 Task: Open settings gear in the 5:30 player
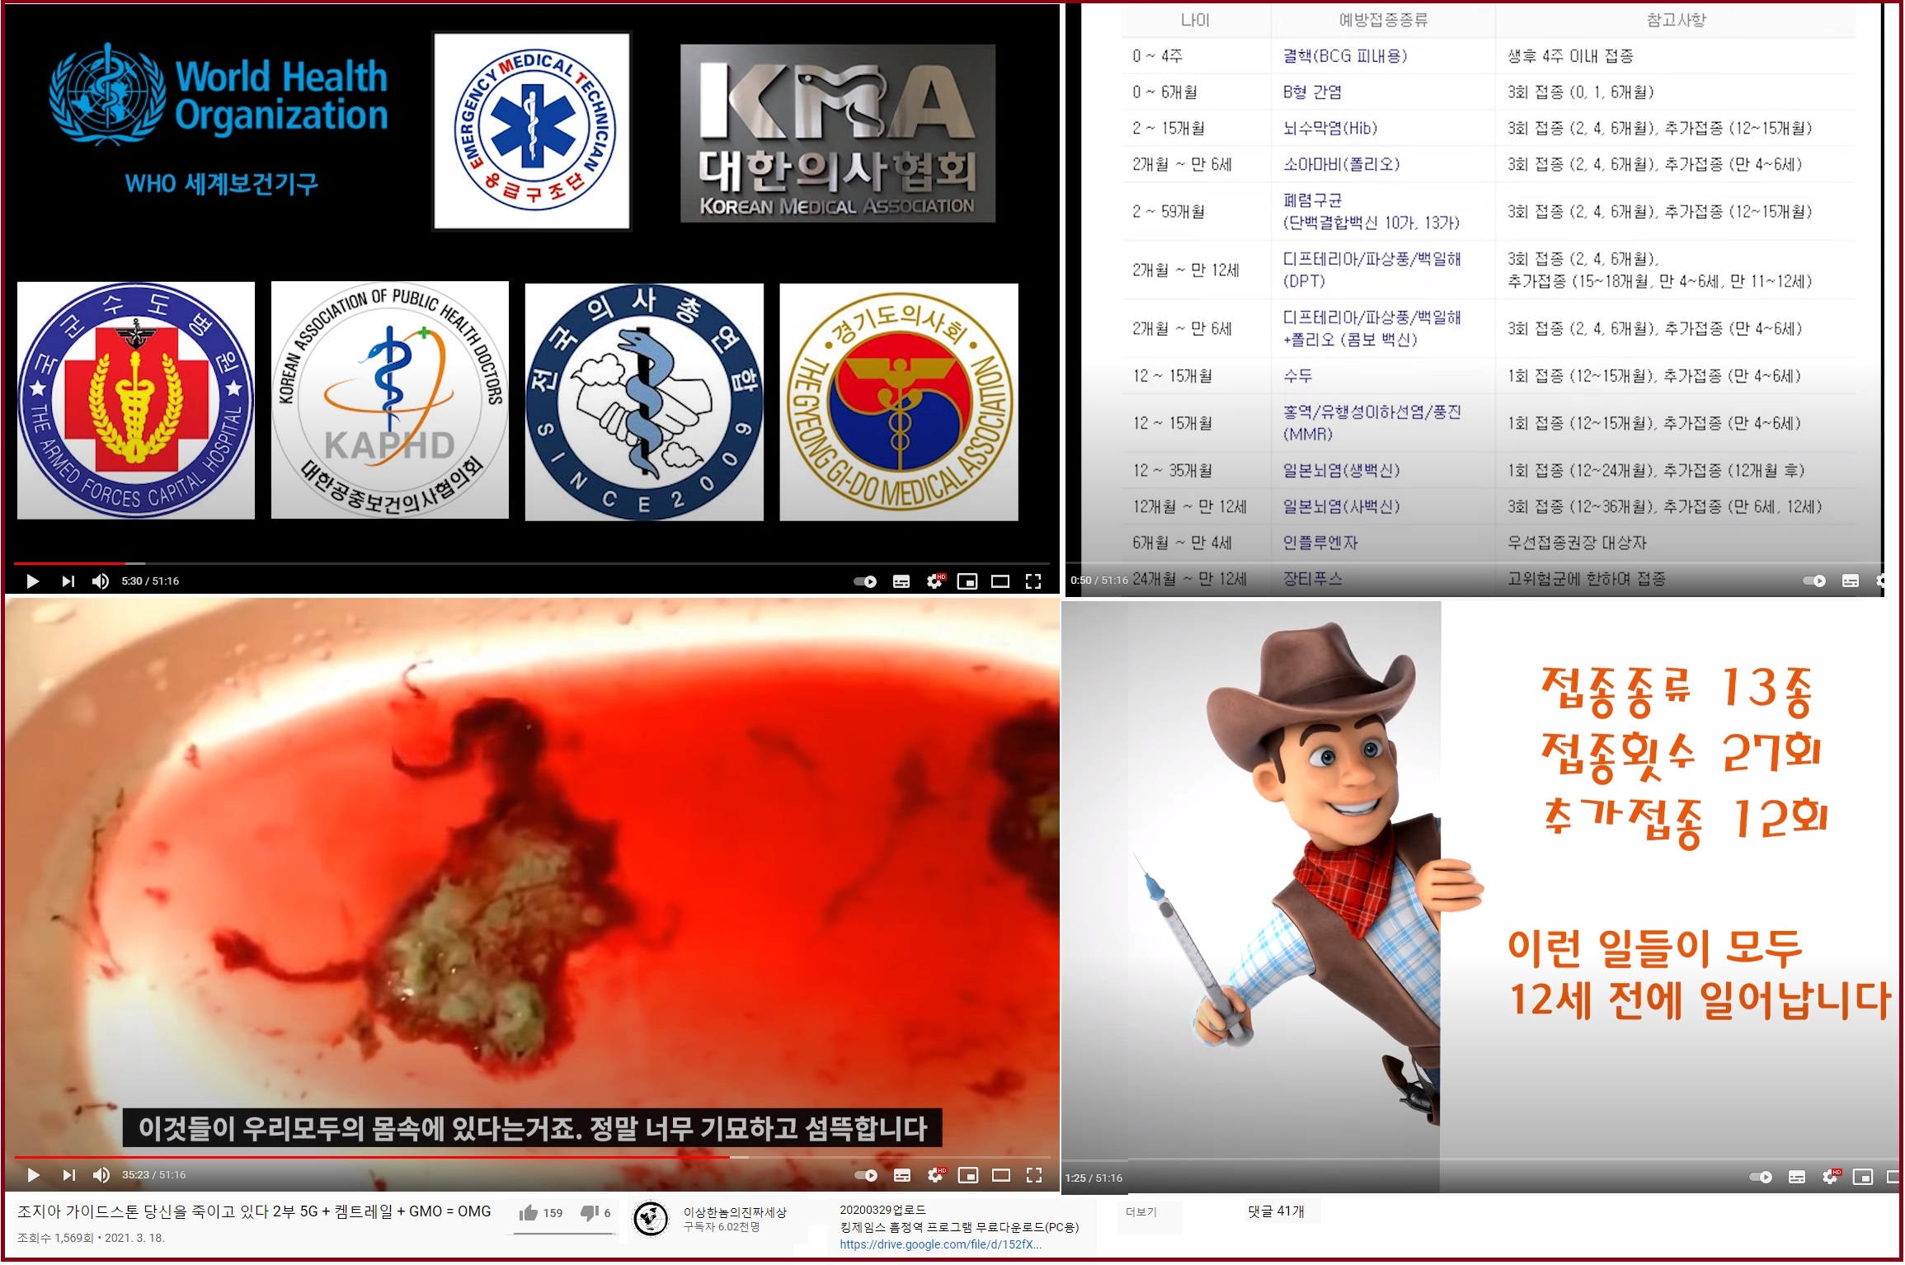pos(936,581)
